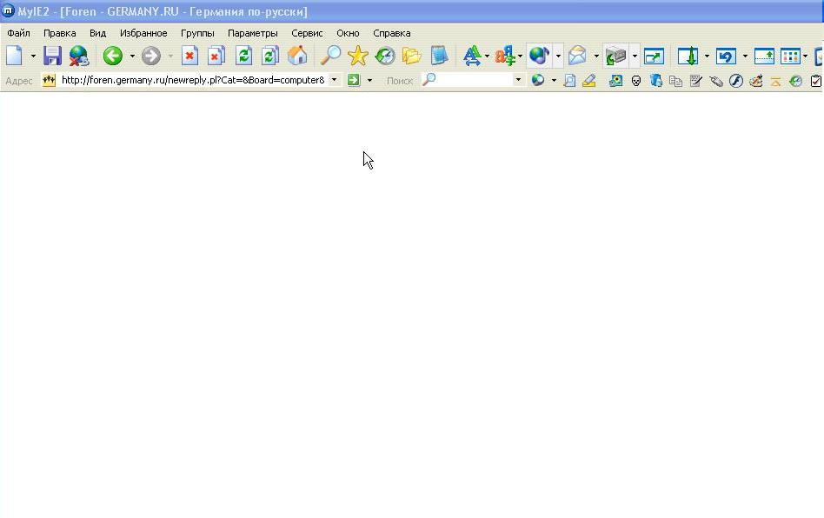Click the window with green arrow icon
Viewport: 824px width, 518px height.
click(654, 56)
